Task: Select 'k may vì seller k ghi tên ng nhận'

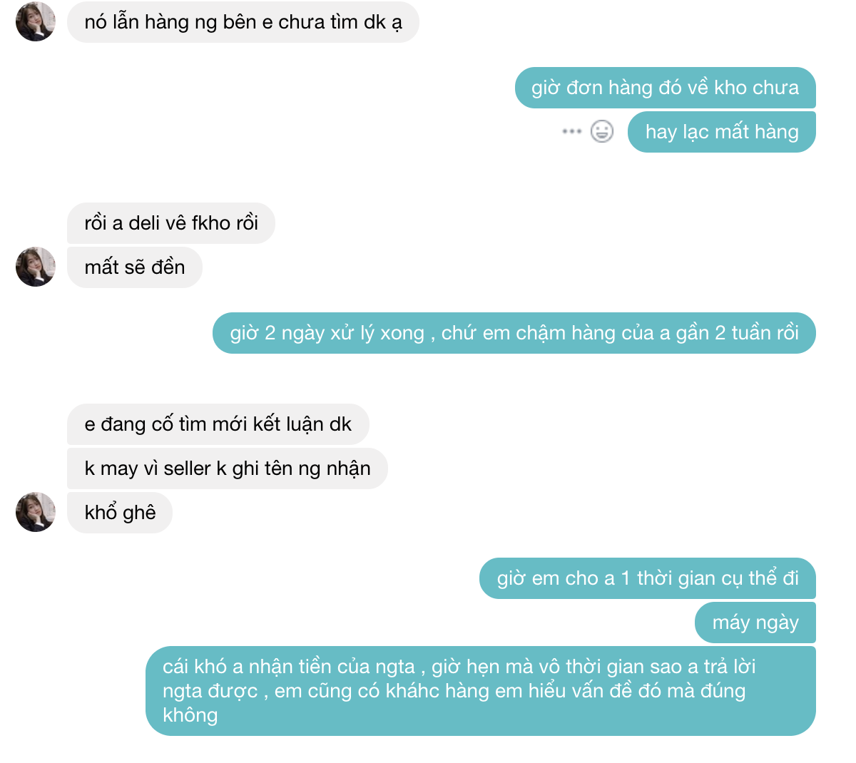Action: pyautogui.click(x=228, y=468)
